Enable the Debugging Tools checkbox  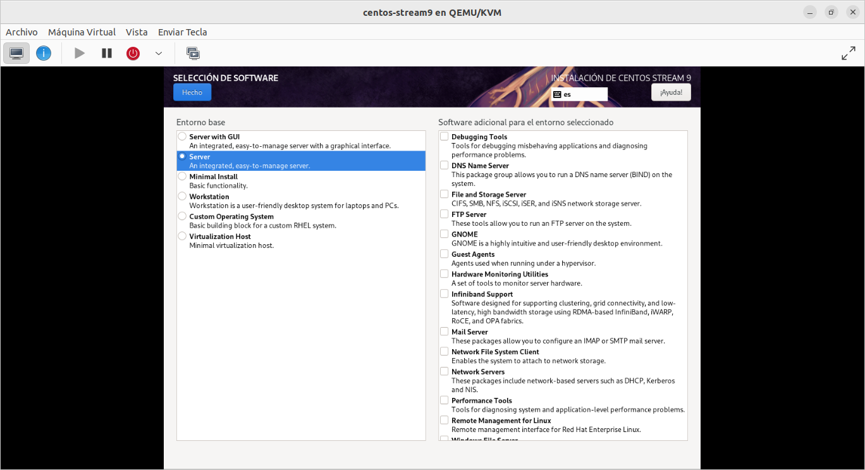click(445, 136)
